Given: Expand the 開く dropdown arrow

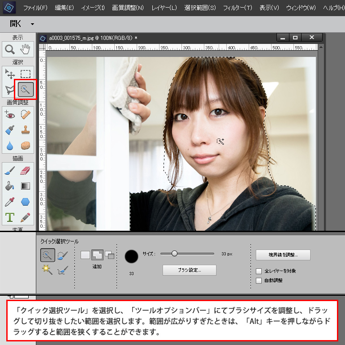Looking at the screenshot, I should [x=32, y=24].
